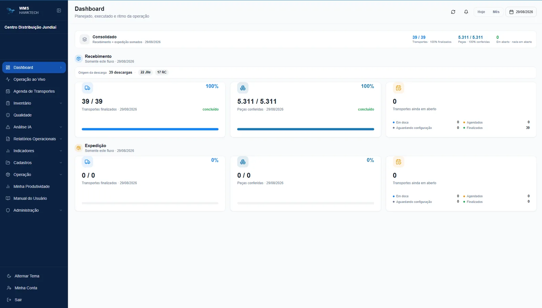
Task: Click Centro Distribuição Jundiaí warehouse name
Action: click(x=30, y=27)
